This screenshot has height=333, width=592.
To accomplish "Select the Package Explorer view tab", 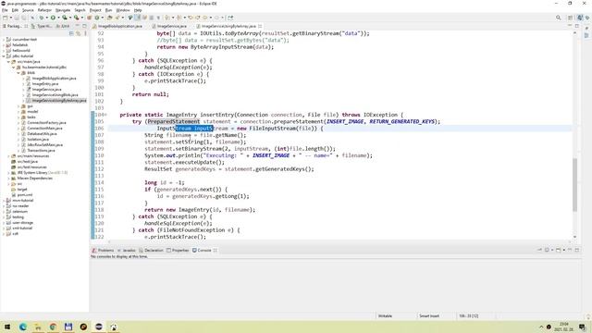I will tap(14, 26).
